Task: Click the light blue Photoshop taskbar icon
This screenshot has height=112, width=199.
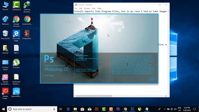Action: (x=132, y=109)
